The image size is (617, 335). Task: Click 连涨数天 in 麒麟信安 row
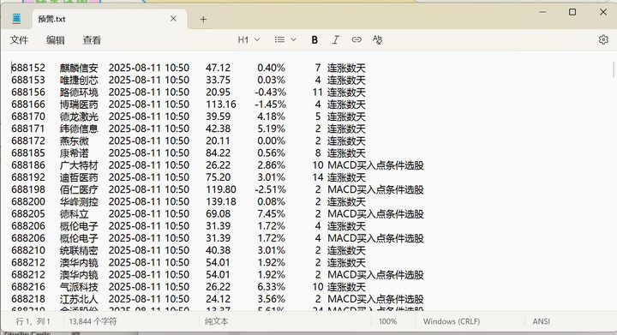click(x=346, y=68)
